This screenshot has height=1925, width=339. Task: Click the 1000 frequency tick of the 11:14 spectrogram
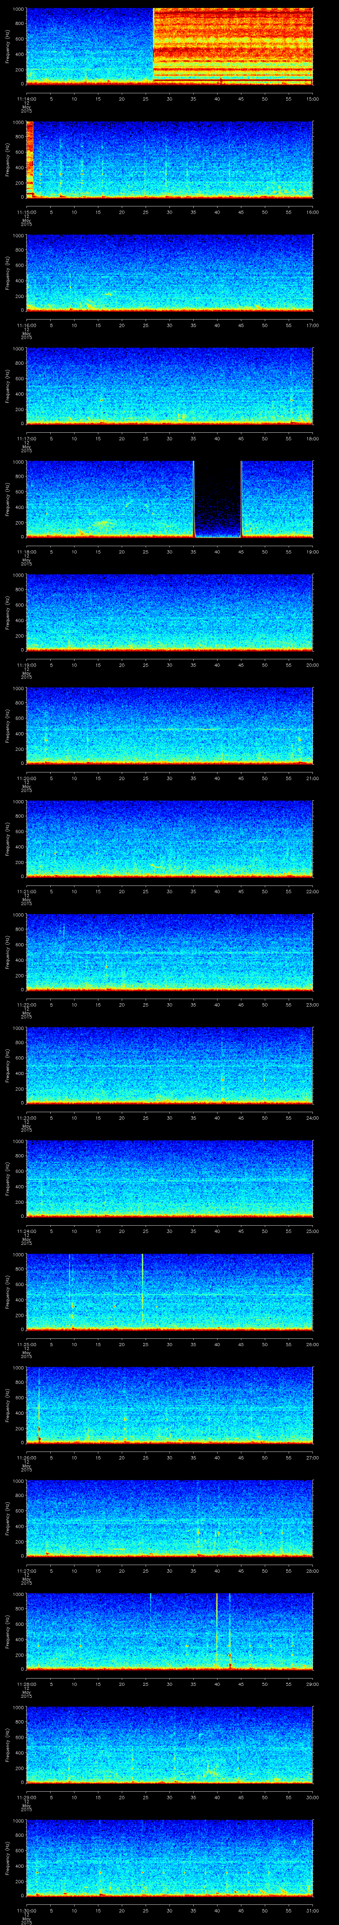18,9
